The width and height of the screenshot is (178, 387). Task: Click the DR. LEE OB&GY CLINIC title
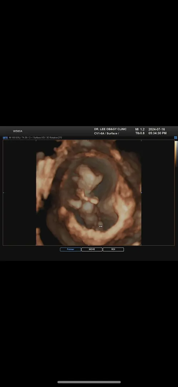110,129
